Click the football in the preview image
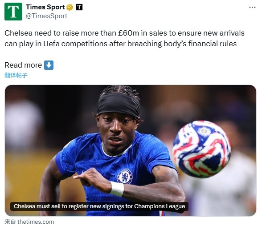The width and height of the screenshot is (262, 230). tap(202, 149)
